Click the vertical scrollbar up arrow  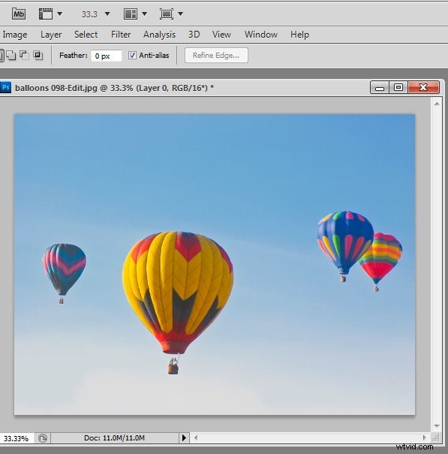click(x=437, y=104)
